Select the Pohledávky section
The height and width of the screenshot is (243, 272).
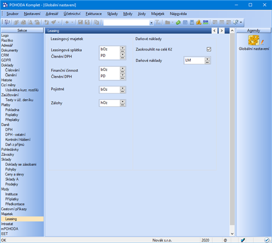point(10,149)
